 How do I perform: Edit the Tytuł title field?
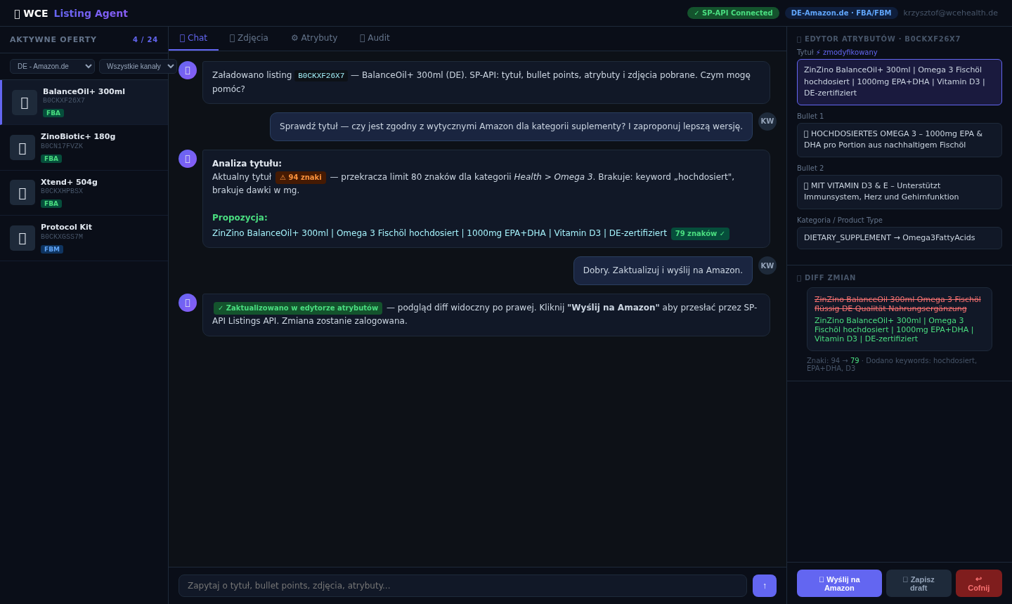pyautogui.click(x=900, y=82)
